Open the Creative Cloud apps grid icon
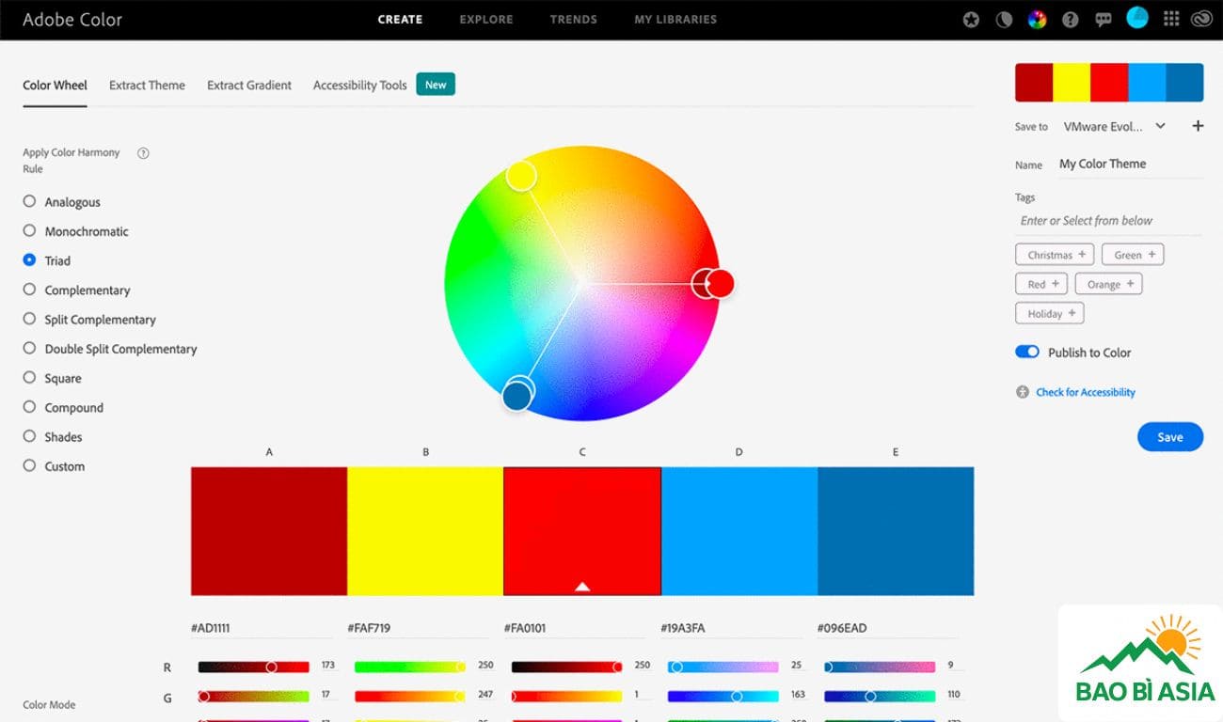Viewport: 1223px width, 722px height. pyautogui.click(x=1171, y=18)
